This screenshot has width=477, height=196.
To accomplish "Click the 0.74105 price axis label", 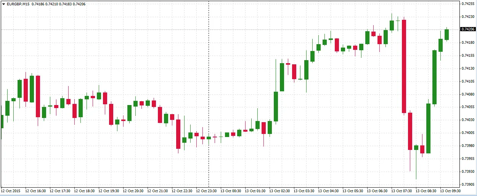I will click(467, 81).
